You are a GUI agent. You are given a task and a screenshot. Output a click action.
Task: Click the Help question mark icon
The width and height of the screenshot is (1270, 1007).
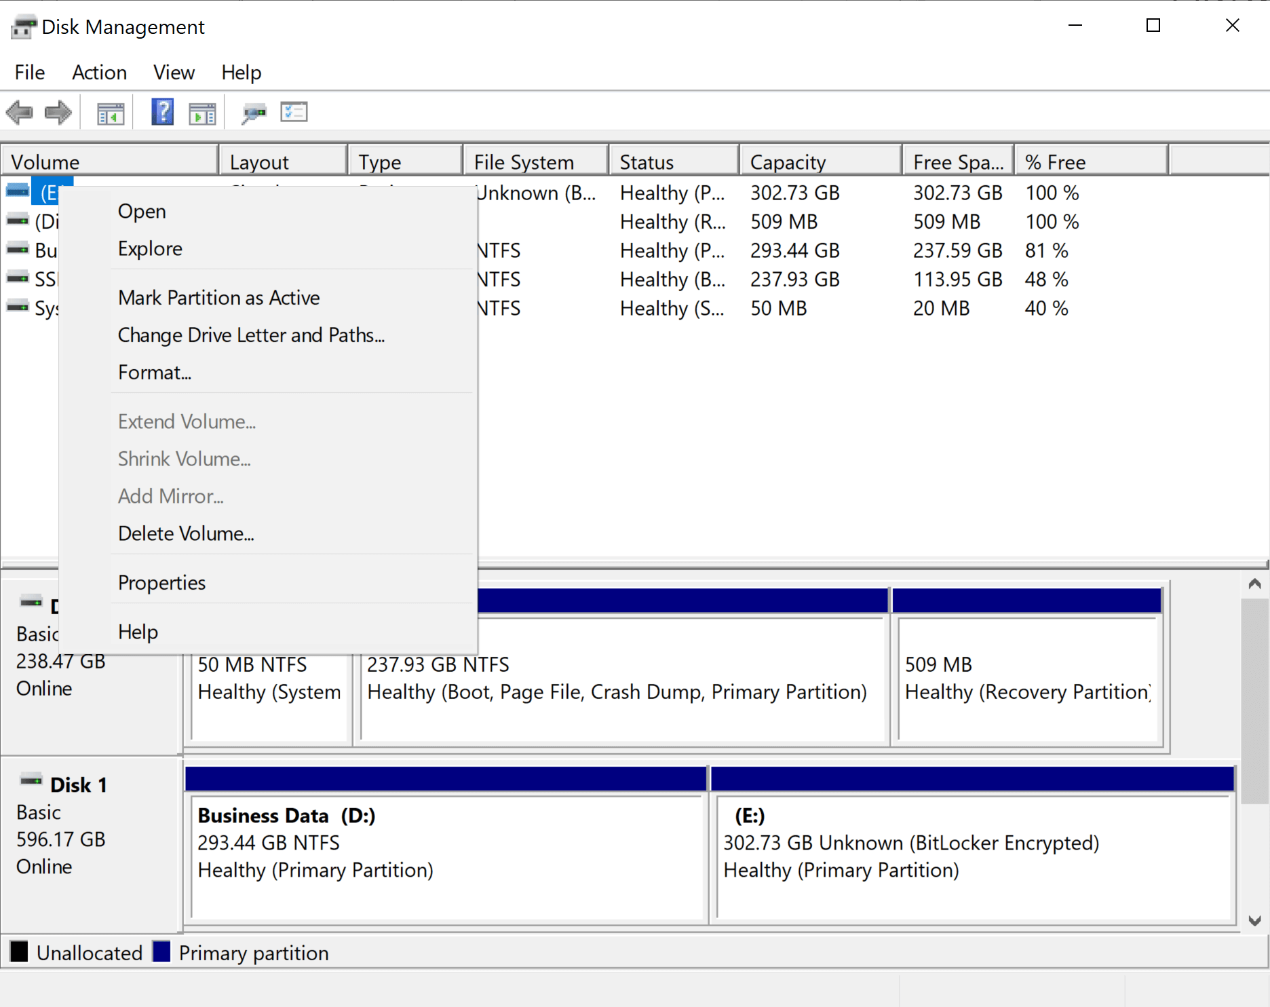click(x=161, y=112)
